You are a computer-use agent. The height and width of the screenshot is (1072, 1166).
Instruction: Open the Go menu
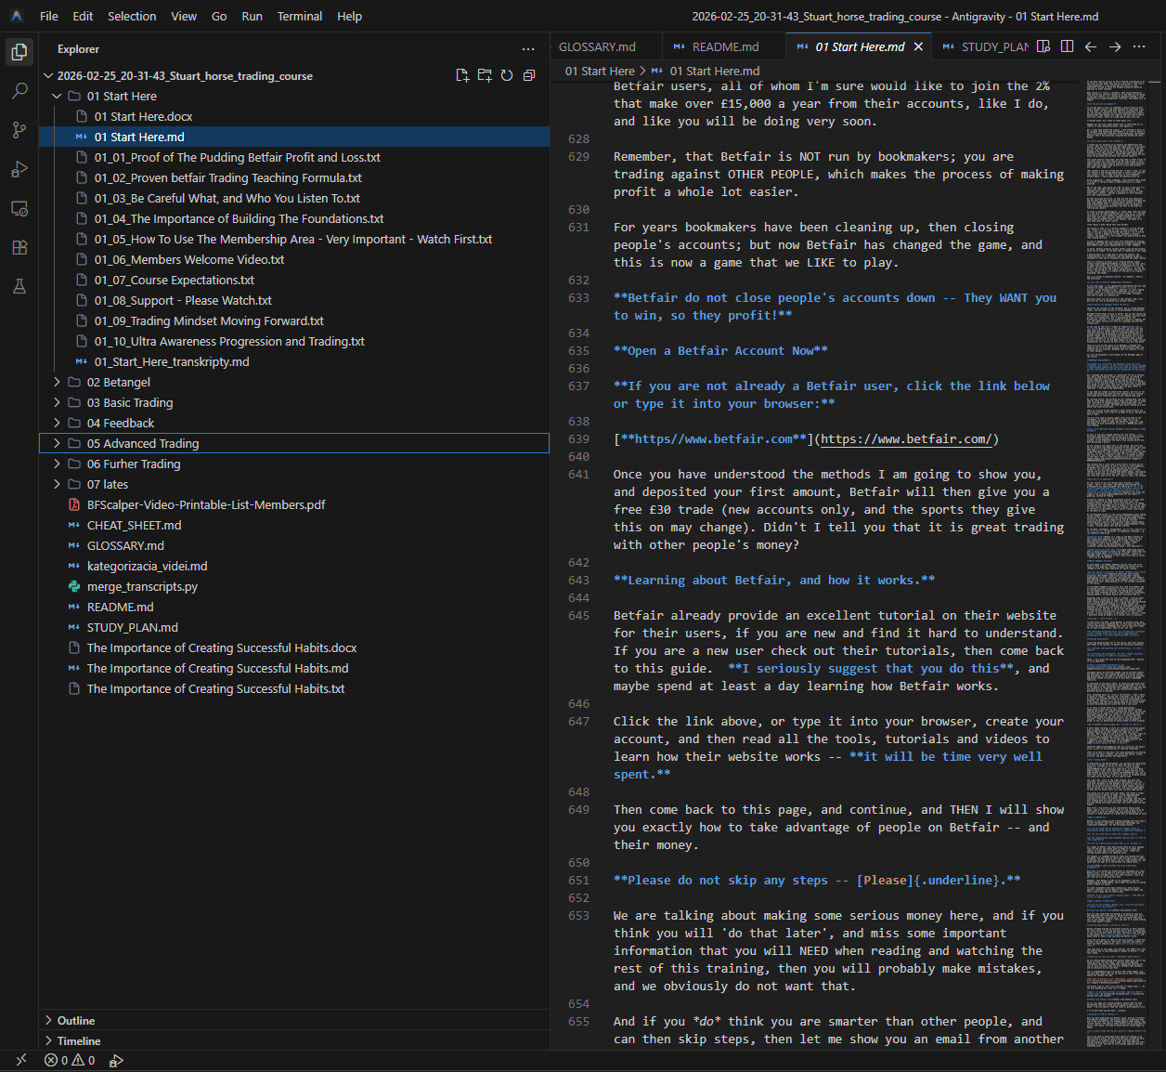click(219, 16)
